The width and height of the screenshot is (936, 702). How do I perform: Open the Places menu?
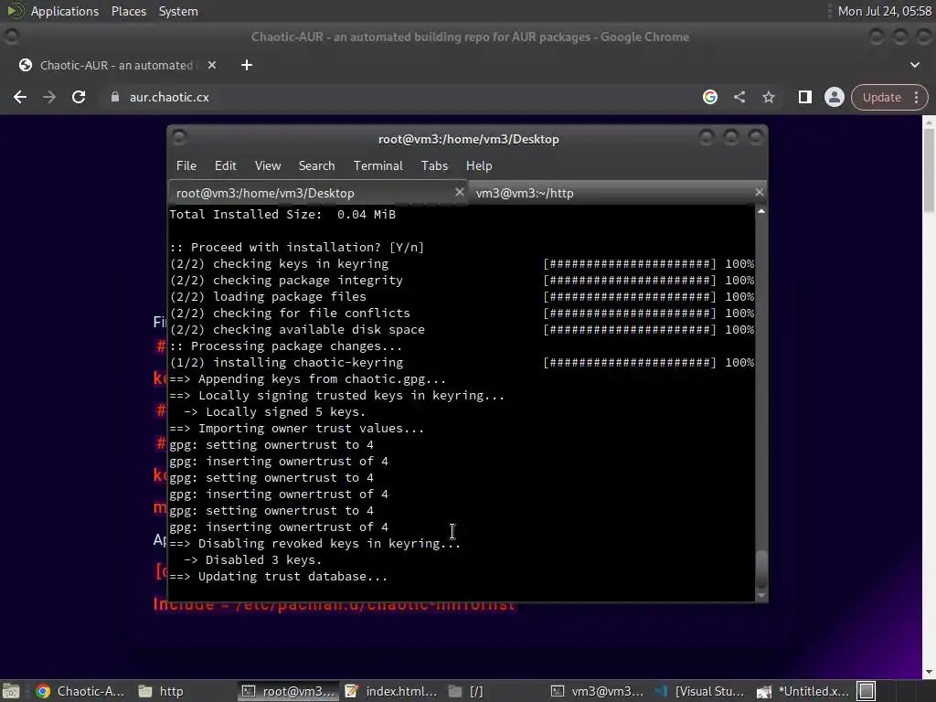click(x=128, y=11)
